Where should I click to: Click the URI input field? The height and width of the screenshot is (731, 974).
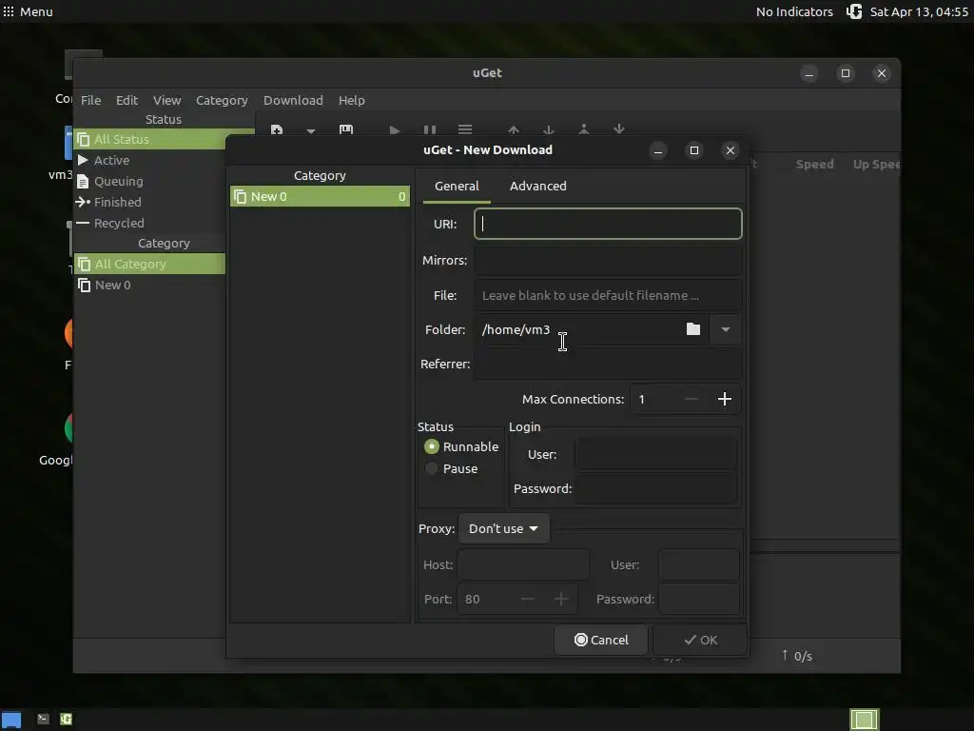tap(608, 224)
